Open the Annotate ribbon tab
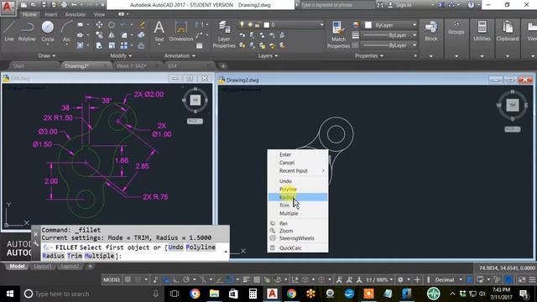 click(x=75, y=14)
